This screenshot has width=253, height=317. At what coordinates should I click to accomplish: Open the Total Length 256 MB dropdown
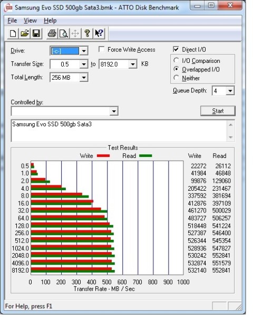(x=84, y=78)
